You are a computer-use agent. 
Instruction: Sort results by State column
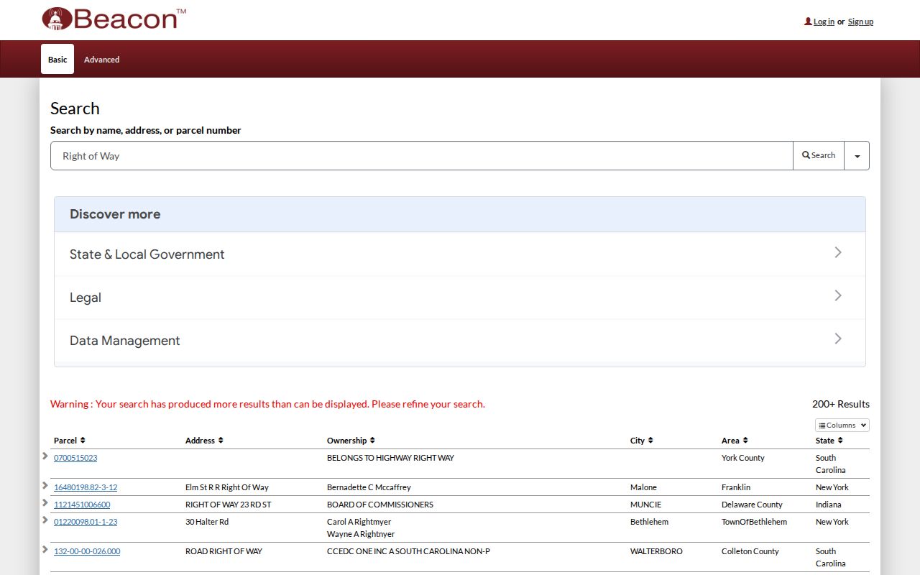[x=829, y=441]
